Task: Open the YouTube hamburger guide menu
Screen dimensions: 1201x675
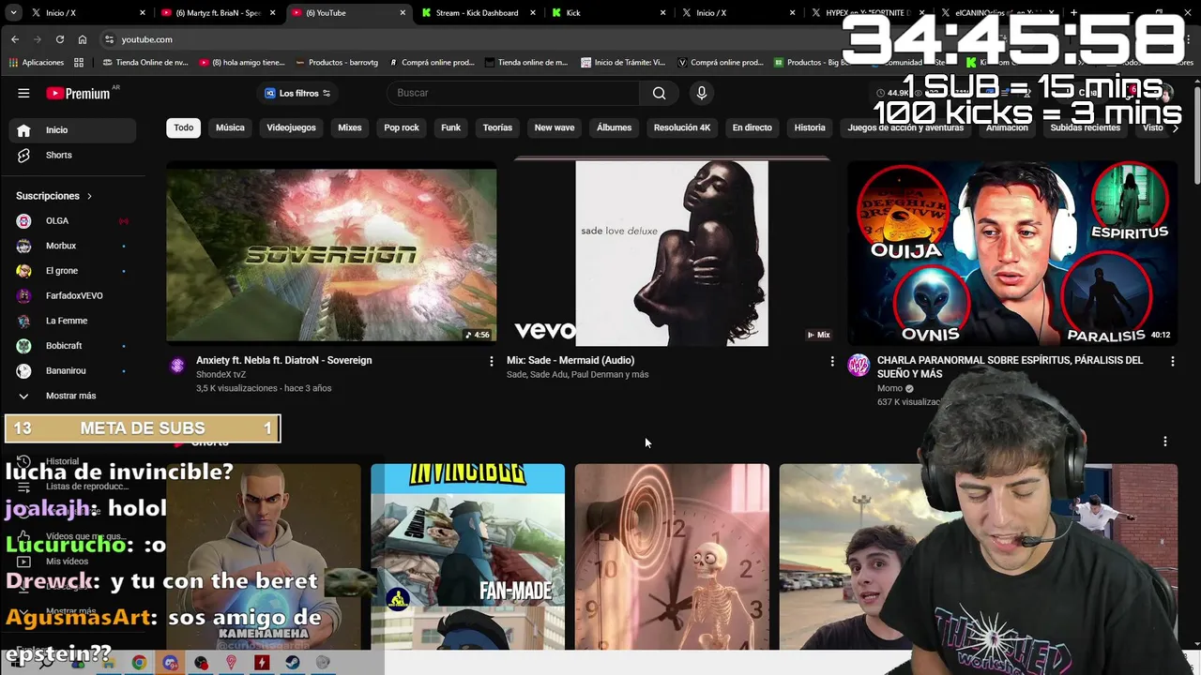Action: click(x=23, y=93)
